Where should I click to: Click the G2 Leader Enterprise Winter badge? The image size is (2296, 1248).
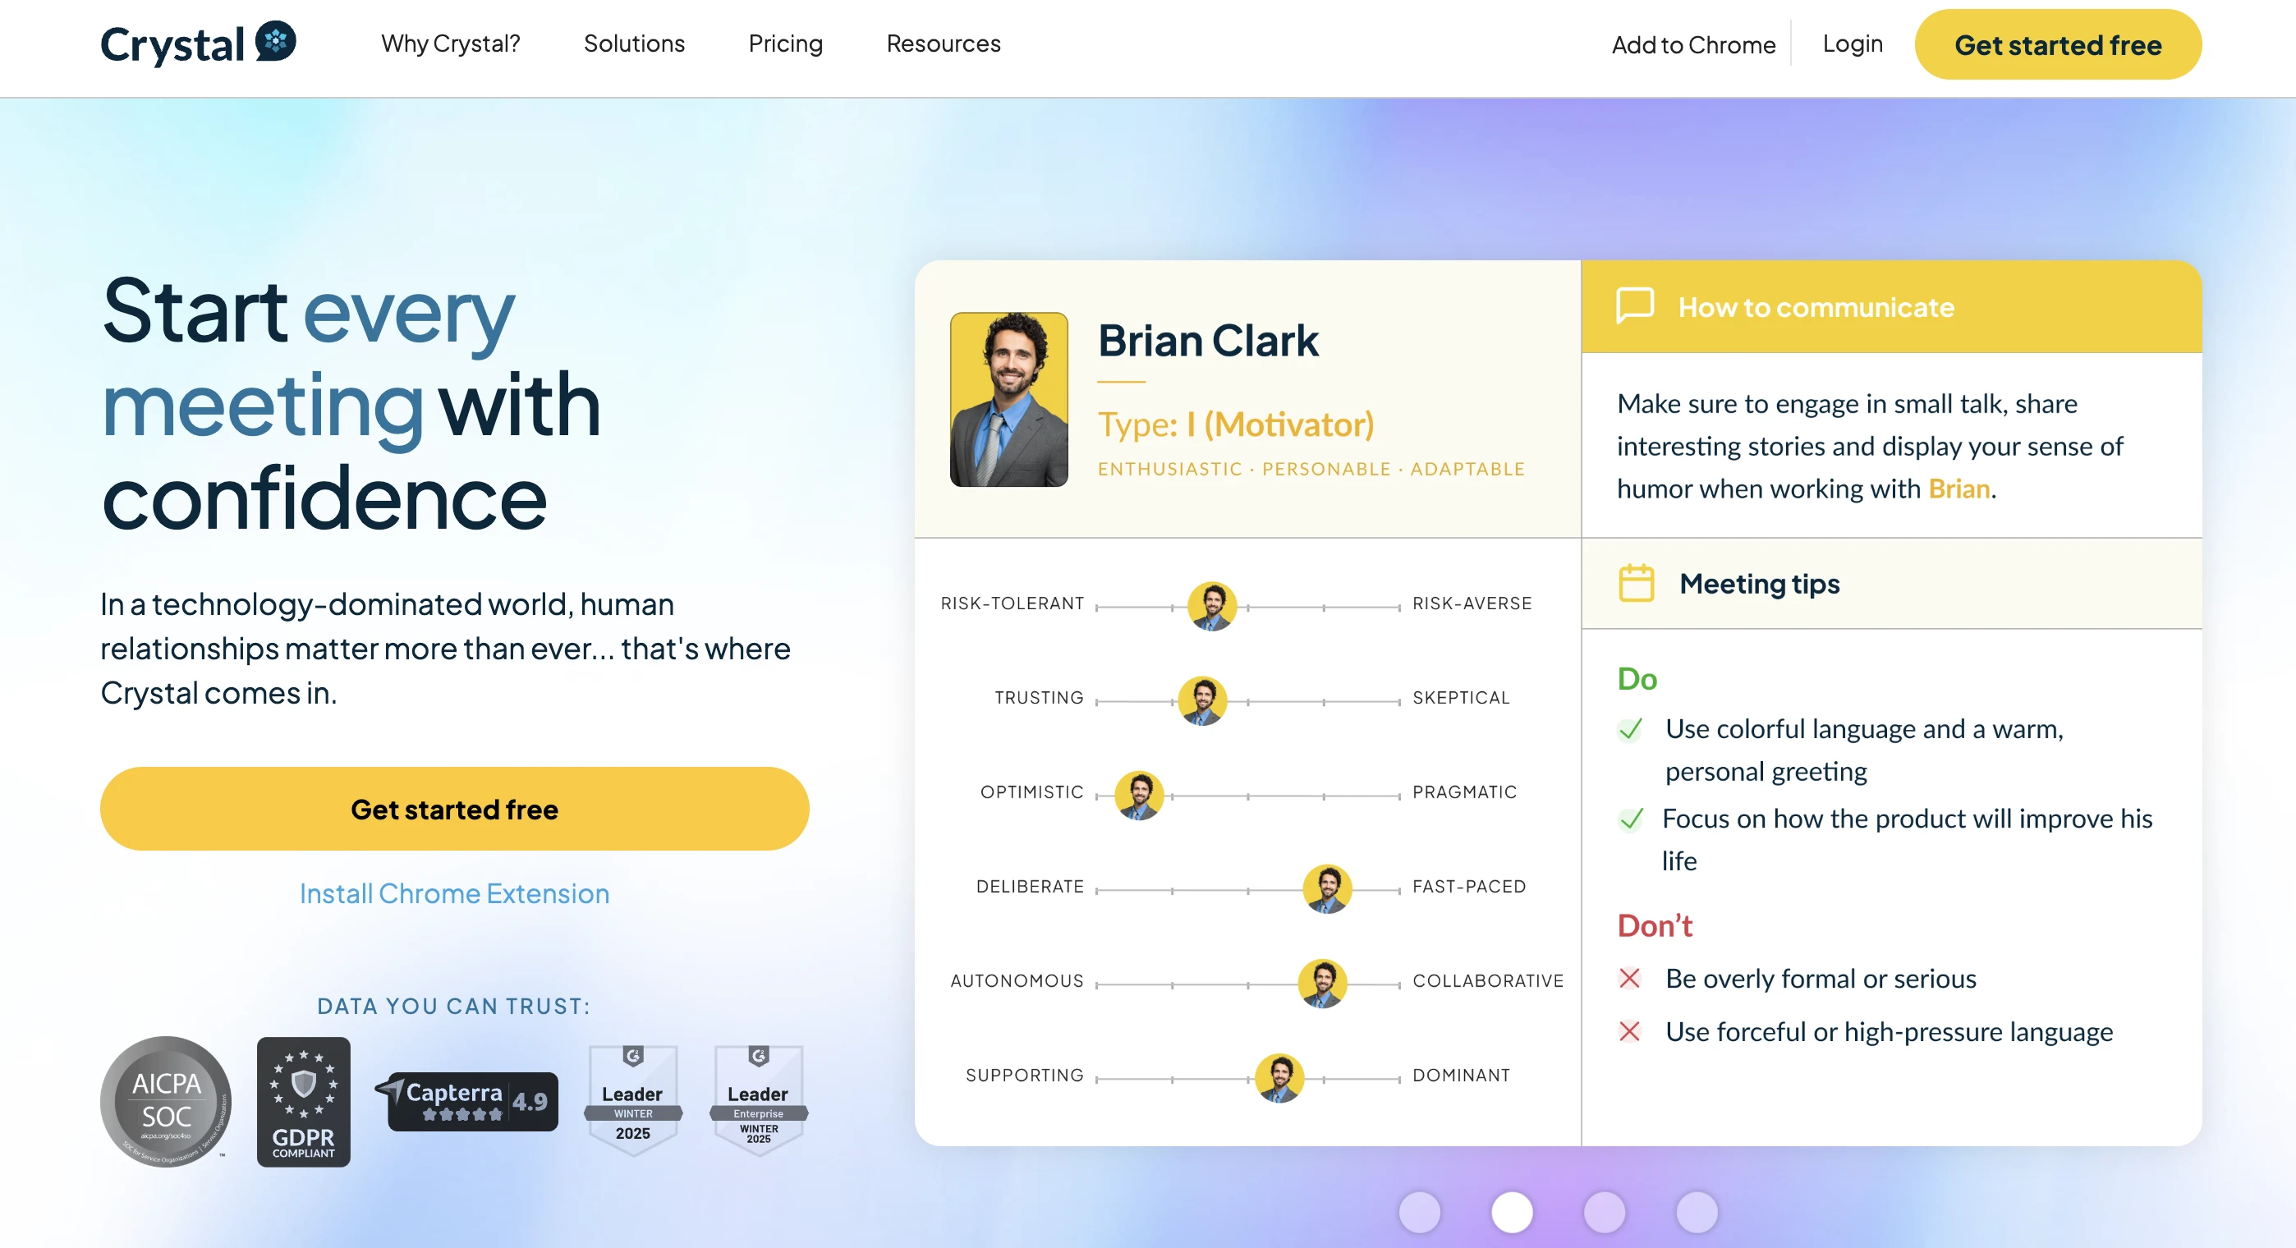coord(759,1101)
